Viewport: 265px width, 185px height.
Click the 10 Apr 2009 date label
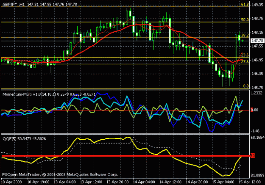pos(11,182)
